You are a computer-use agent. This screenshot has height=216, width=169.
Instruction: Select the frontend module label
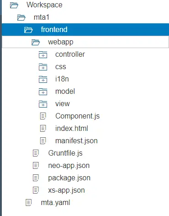(54, 29)
